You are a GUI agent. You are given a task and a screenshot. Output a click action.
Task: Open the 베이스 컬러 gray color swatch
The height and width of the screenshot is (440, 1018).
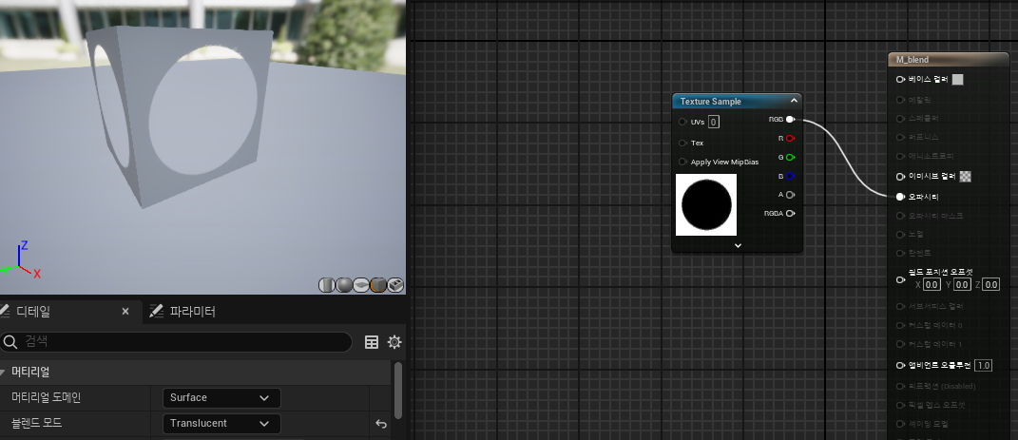(957, 79)
